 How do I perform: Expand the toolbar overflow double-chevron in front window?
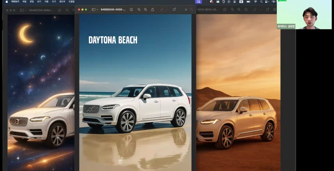[x=186, y=10]
